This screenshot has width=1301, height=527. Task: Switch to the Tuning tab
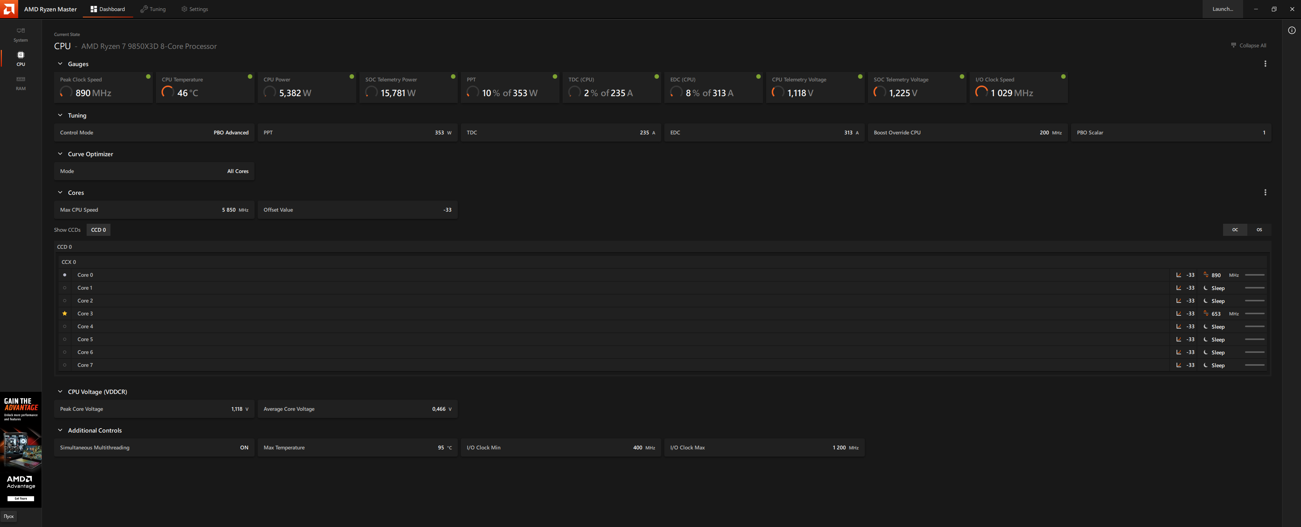(x=152, y=9)
